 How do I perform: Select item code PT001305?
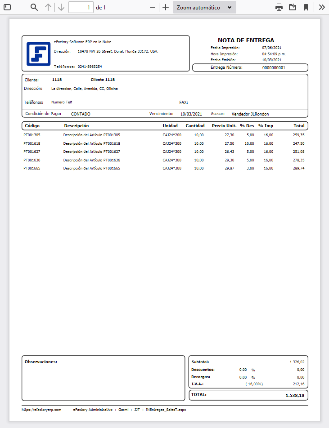32,135
